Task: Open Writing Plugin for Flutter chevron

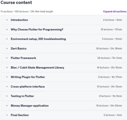Action: pyautogui.click(x=7, y=77)
